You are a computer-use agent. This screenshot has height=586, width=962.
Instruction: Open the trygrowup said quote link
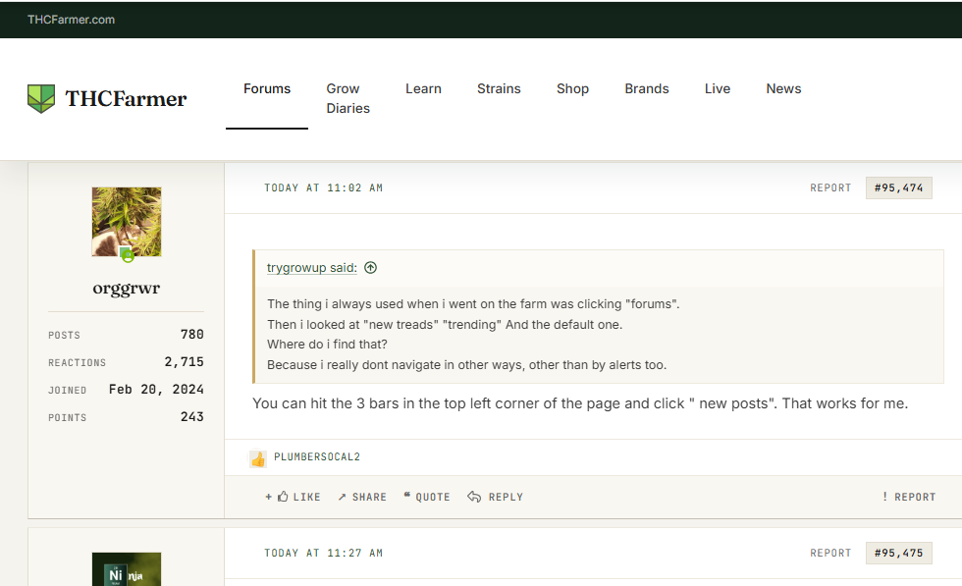coord(312,268)
